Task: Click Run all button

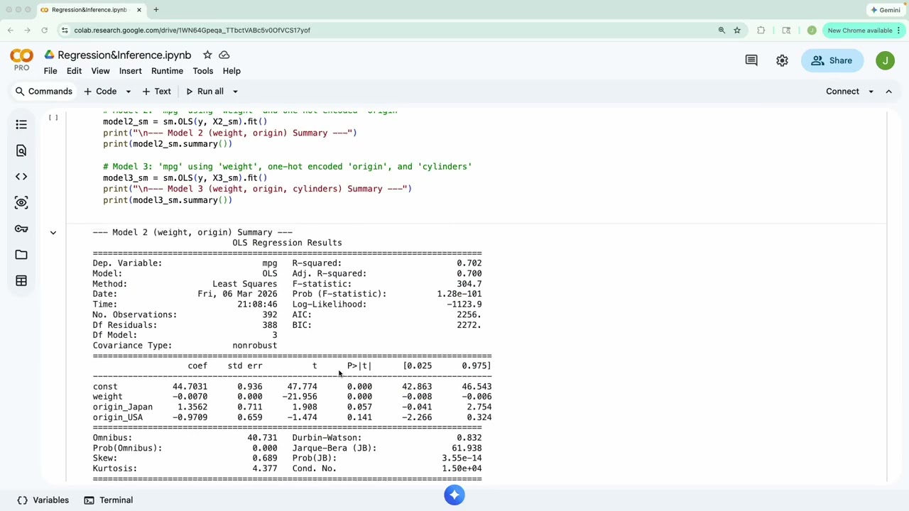Action: pos(205,92)
